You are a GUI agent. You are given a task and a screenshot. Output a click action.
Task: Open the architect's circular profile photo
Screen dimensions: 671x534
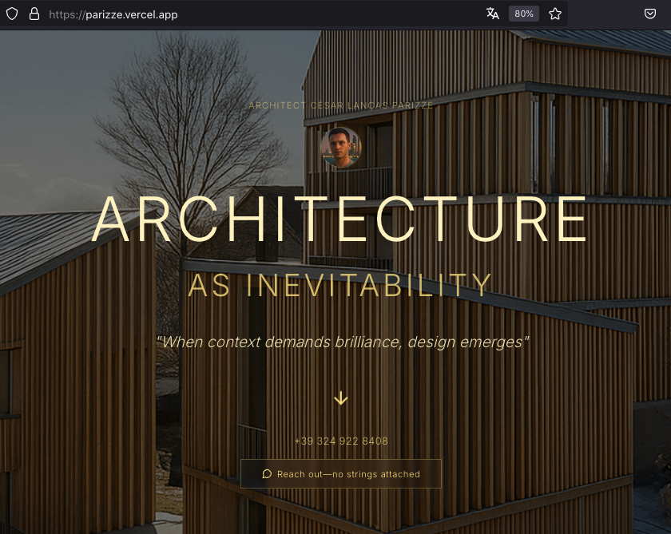(341, 147)
